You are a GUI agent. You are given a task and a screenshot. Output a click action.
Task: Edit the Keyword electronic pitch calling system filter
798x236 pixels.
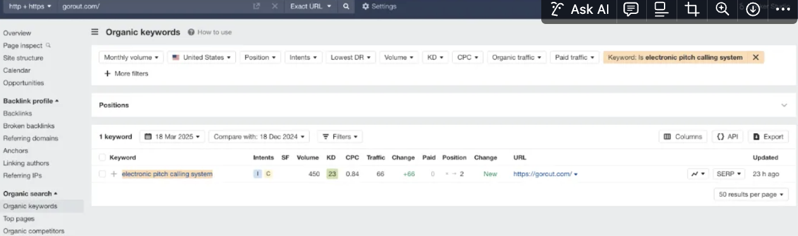[x=675, y=57]
